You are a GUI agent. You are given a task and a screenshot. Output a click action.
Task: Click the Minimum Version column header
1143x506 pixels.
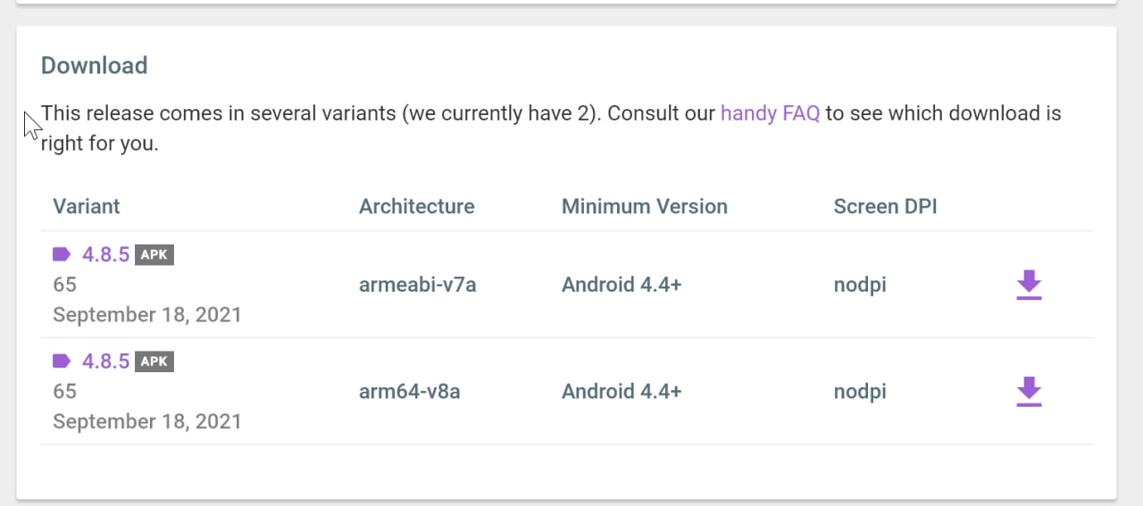pos(645,206)
